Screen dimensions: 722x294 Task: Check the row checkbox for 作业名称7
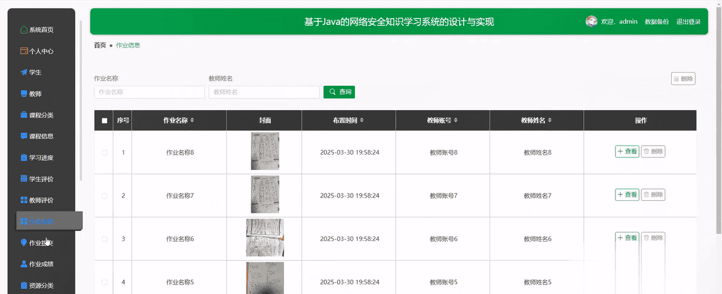click(x=104, y=196)
